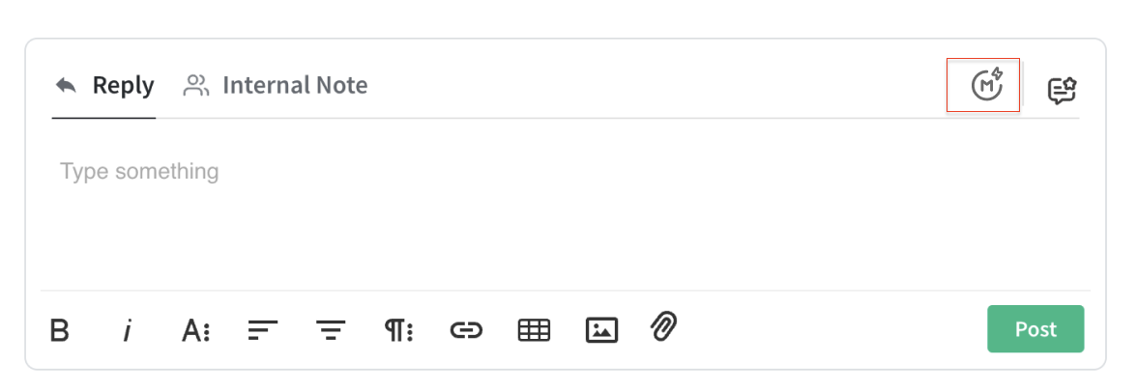Attach a file with the paperclip
Viewport: 1137px width, 392px height.
coord(663,327)
